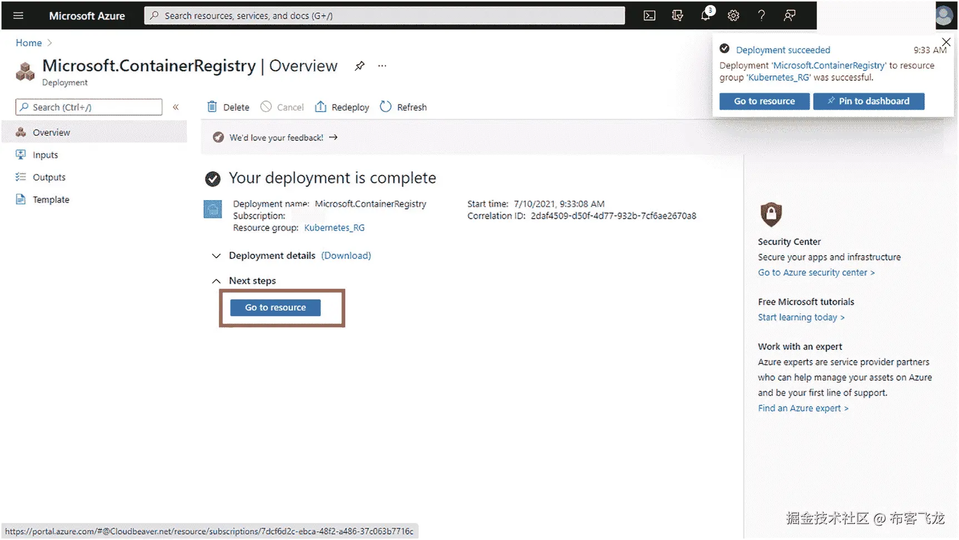Viewport: 959px width, 540px height.
Task: Open the Azure portal hamburger menu
Action: 18,16
